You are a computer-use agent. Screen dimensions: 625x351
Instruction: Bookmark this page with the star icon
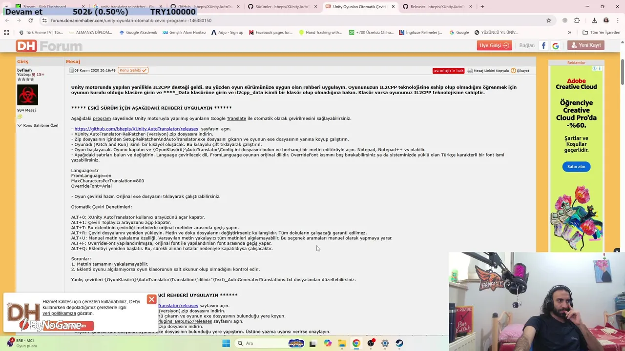[549, 20]
